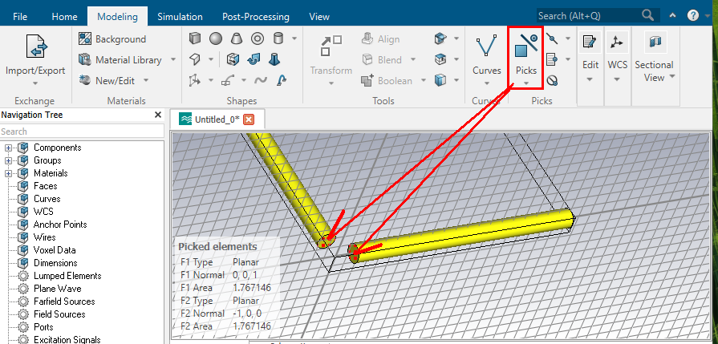Open the Material Library dropdown arrow

tap(169, 60)
